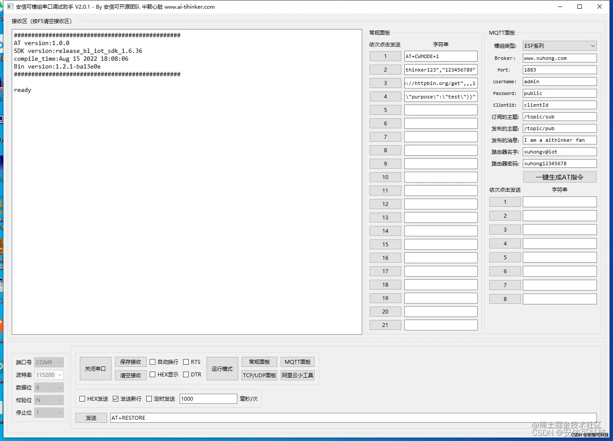
Task: Focus the Password field public
Action: click(x=560, y=93)
